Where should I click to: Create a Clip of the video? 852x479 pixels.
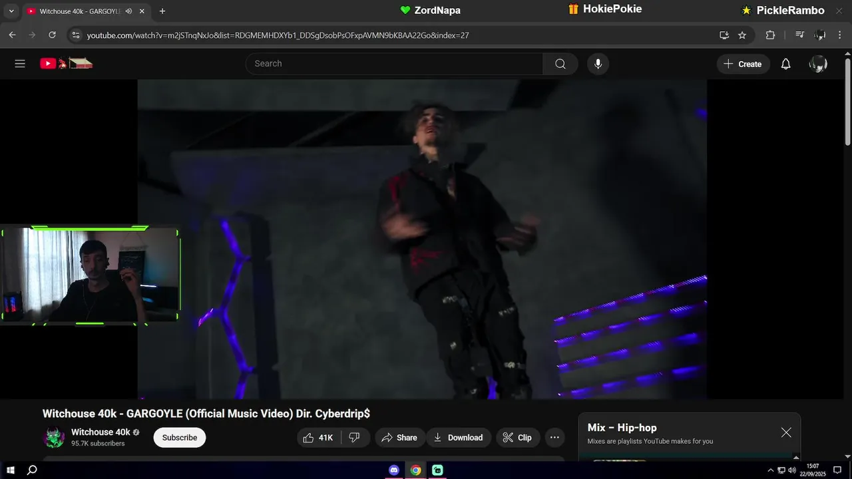517,438
